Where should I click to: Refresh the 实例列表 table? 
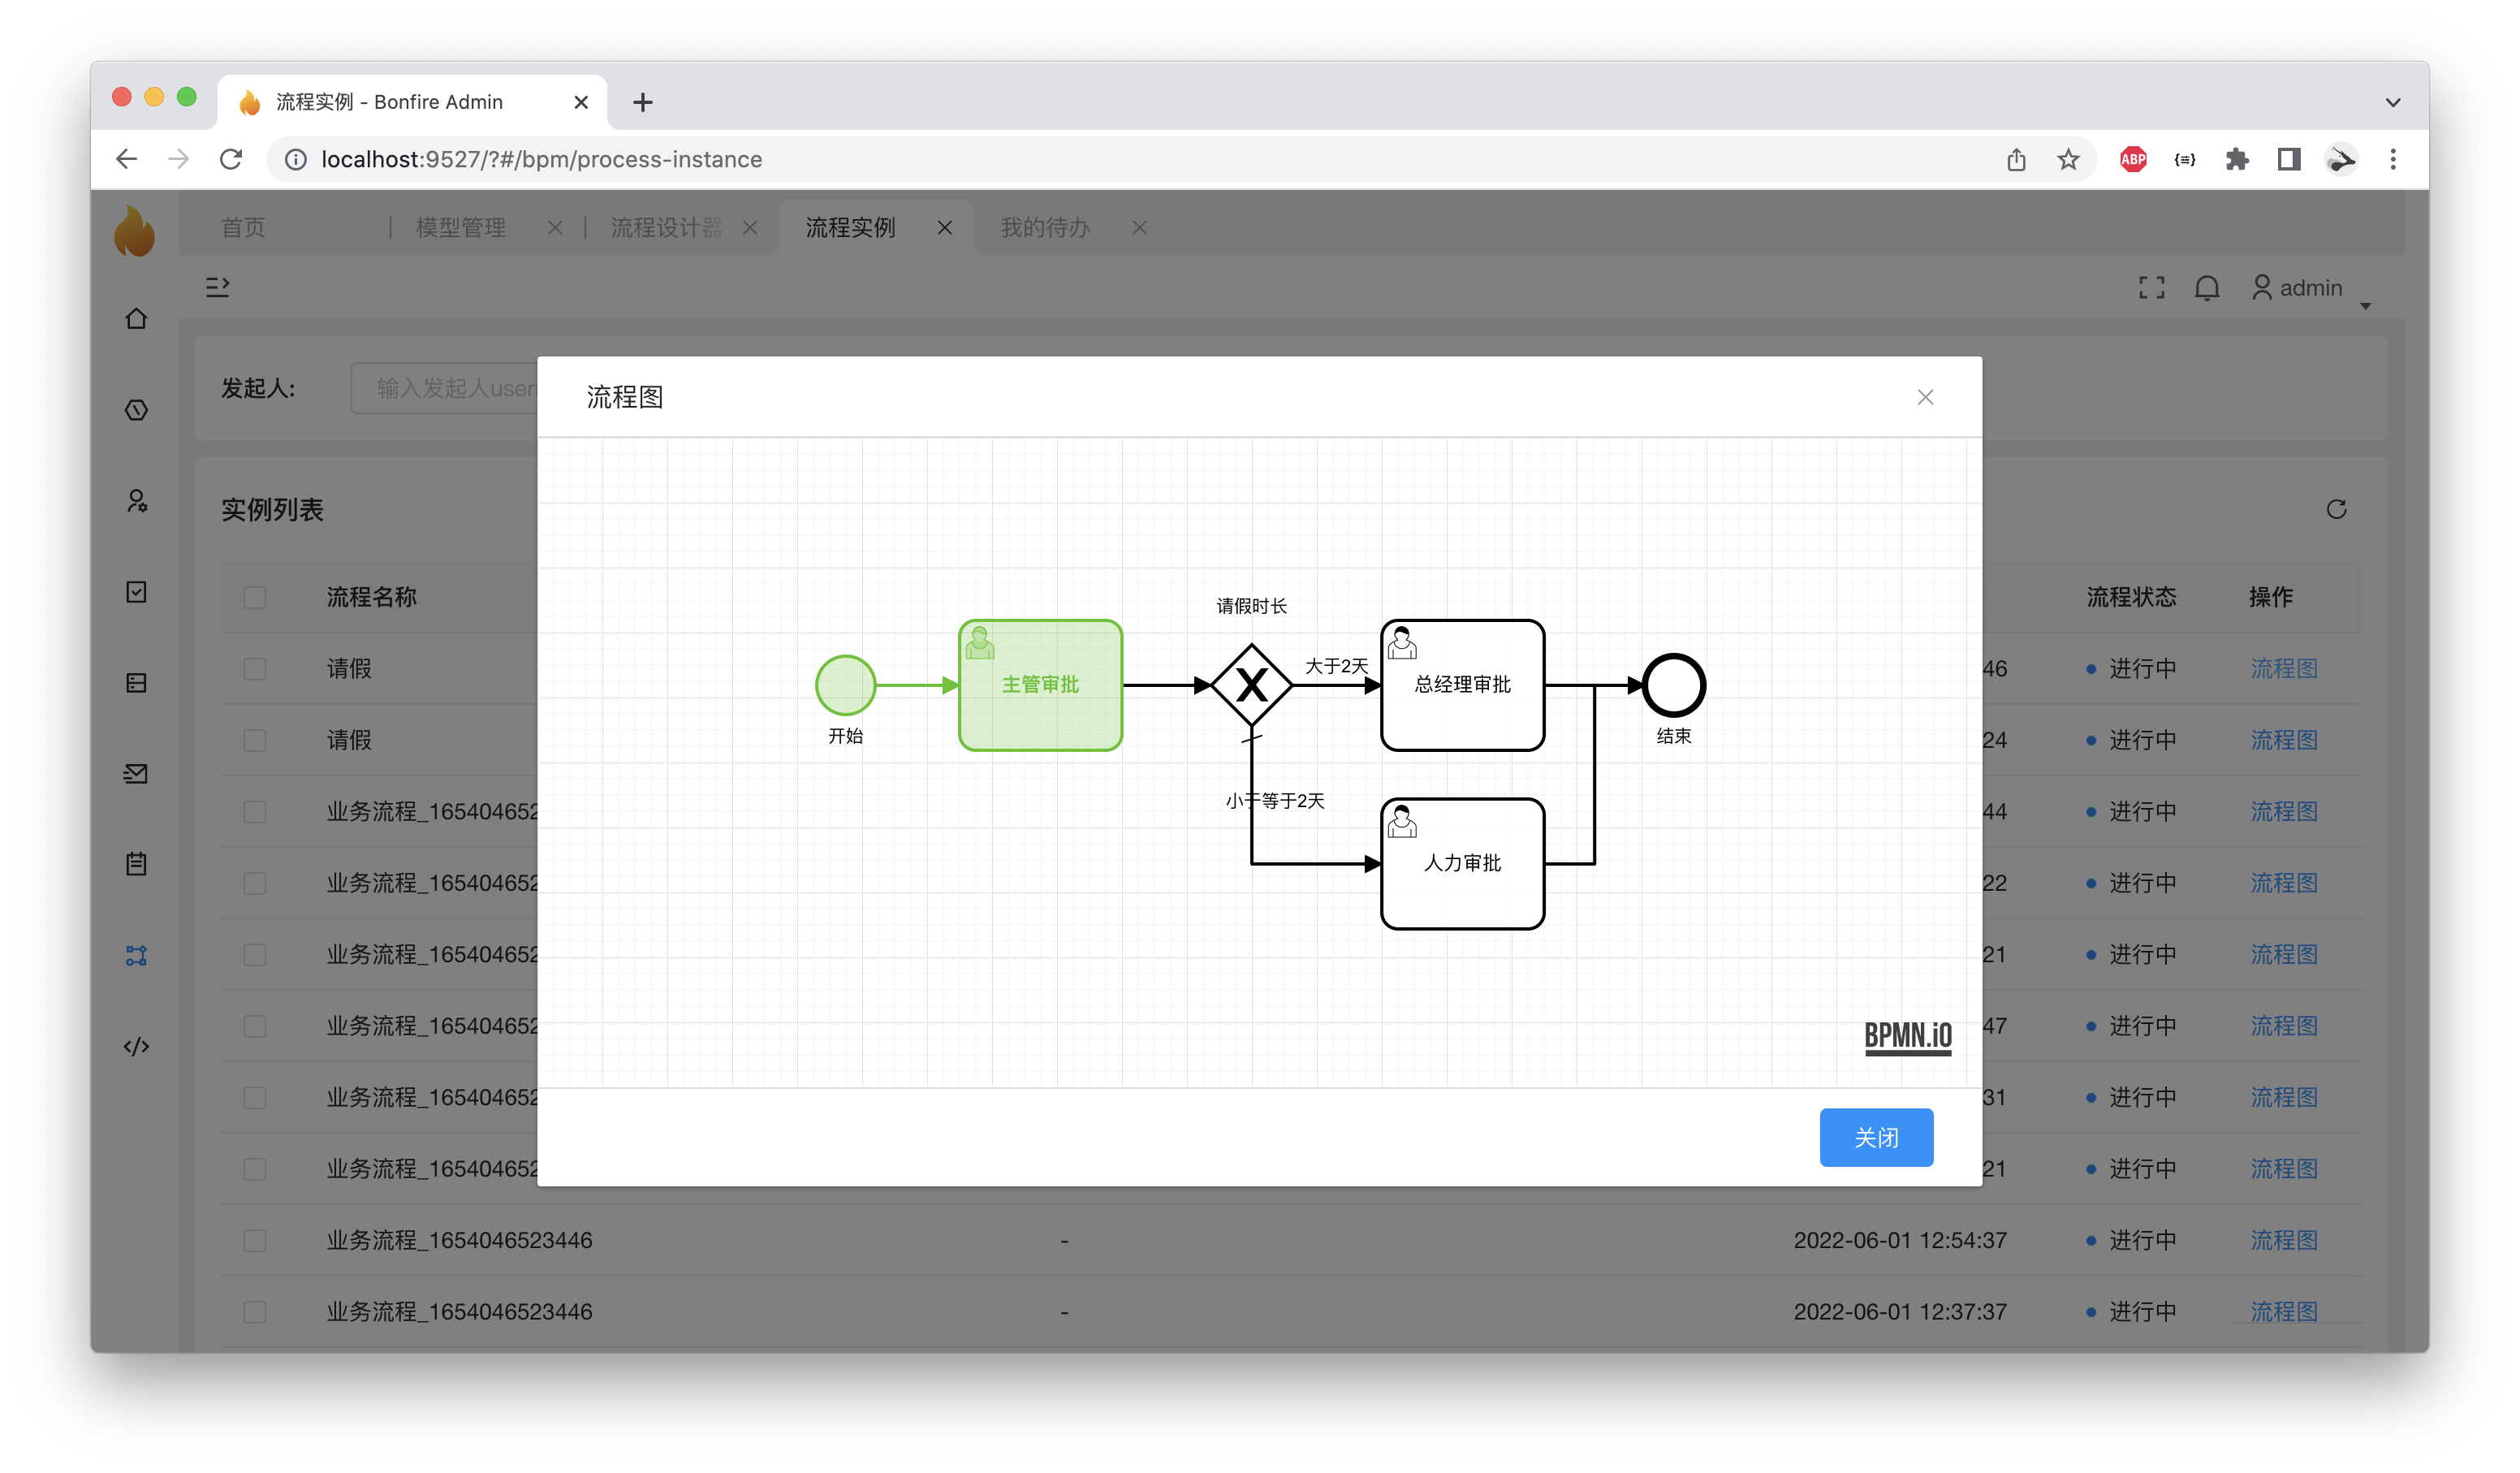2336,510
